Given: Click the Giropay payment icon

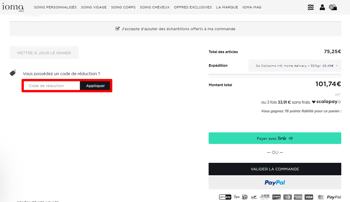Looking at the screenshot, I should 225,197.
